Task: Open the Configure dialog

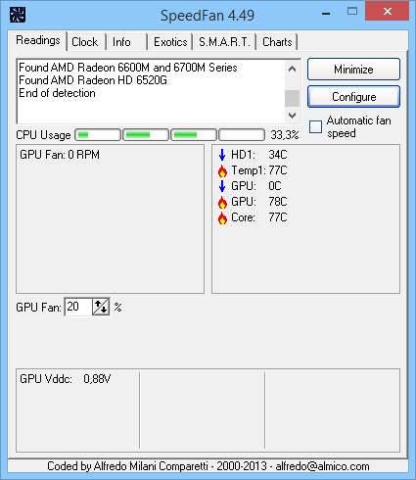Action: (353, 97)
